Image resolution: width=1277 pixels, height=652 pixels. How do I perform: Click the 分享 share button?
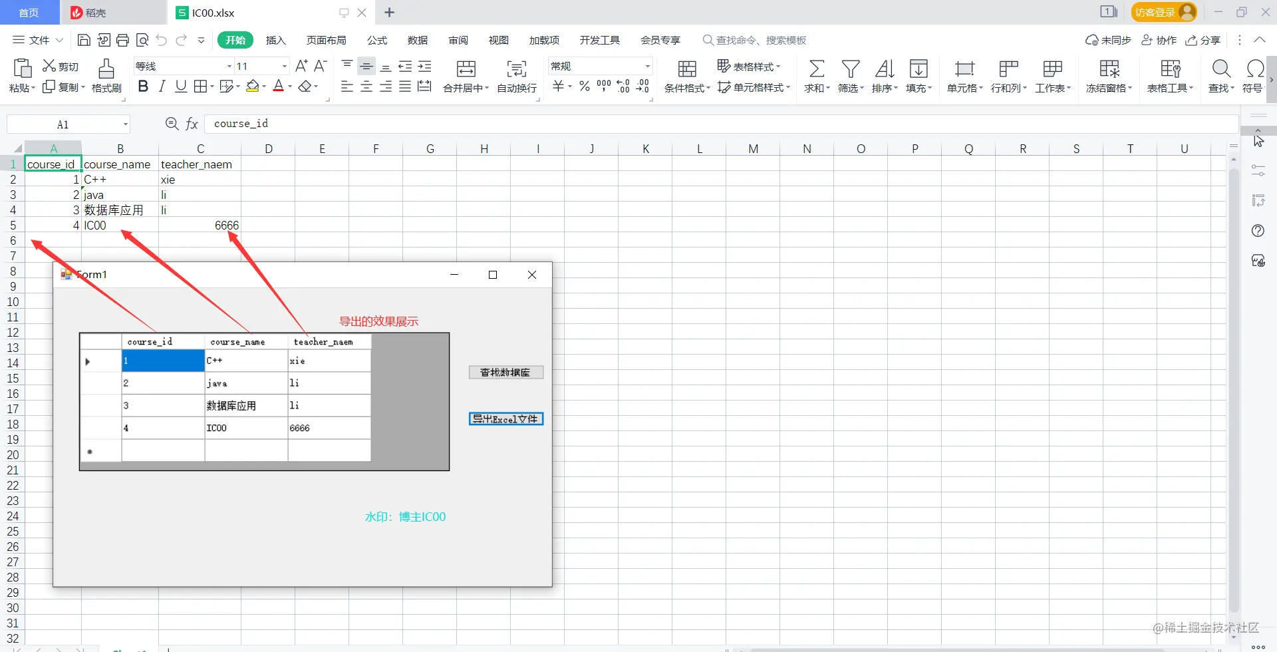[x=1203, y=41]
